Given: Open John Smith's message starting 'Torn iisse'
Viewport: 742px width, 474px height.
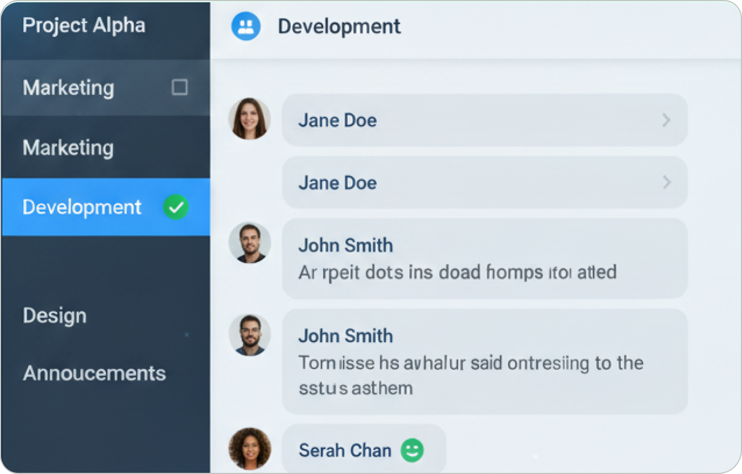Looking at the screenshot, I should coord(484,362).
